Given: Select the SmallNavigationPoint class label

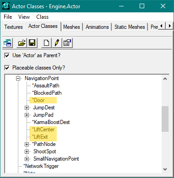Looking at the screenshot, I should click(x=56, y=159).
